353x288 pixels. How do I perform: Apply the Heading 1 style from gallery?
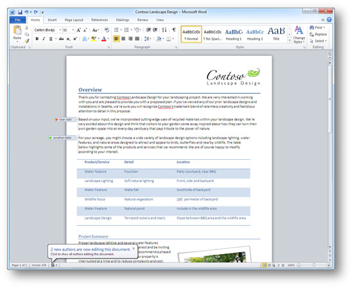(234, 34)
